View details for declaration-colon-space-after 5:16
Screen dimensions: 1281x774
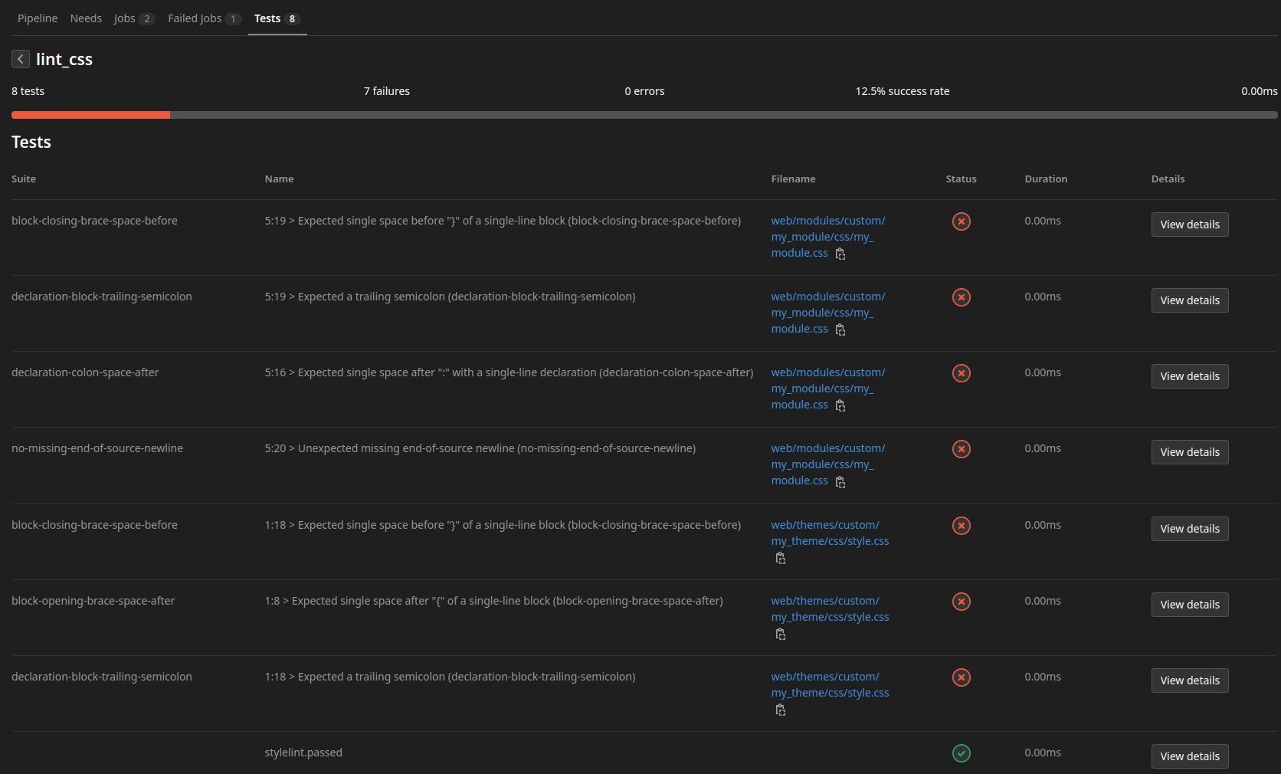1190,376
